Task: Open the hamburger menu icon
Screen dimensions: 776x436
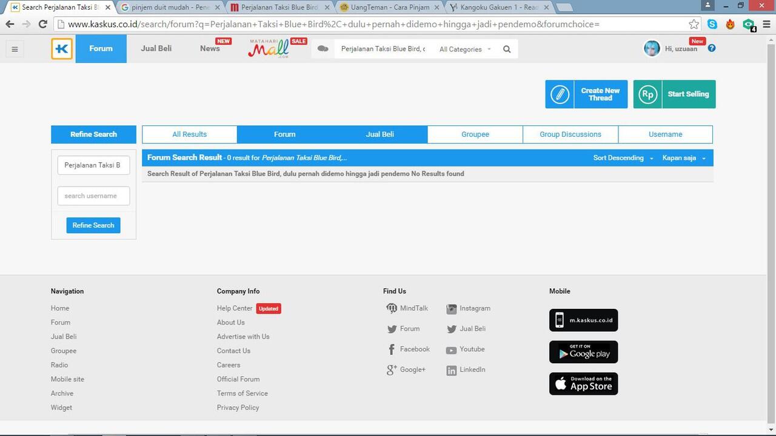Action: [x=15, y=49]
